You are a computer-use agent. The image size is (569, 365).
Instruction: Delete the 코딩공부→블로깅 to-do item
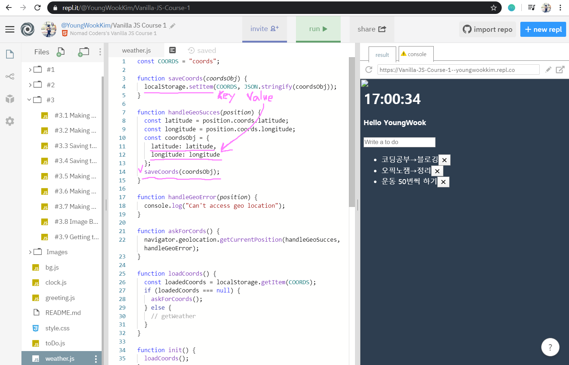point(444,160)
